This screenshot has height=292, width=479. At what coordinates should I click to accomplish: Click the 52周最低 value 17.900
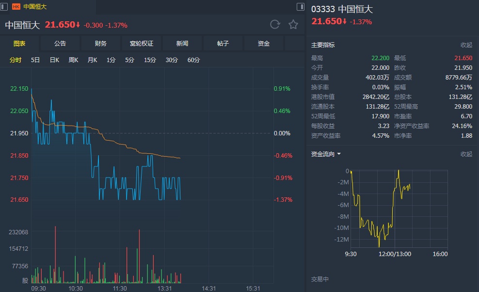(380, 116)
